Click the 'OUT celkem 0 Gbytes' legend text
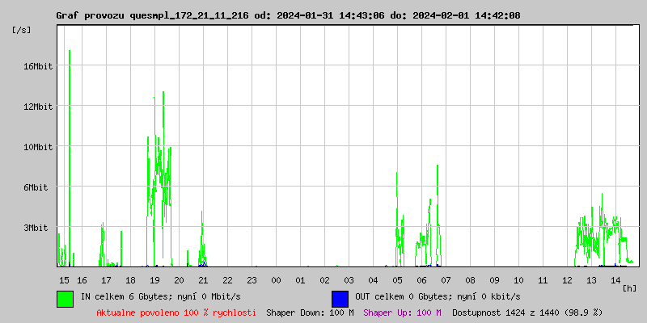 438,296
